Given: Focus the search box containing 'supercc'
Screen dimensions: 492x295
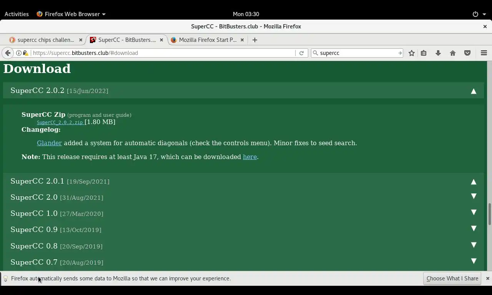Looking at the screenshot, I should tap(357, 53).
